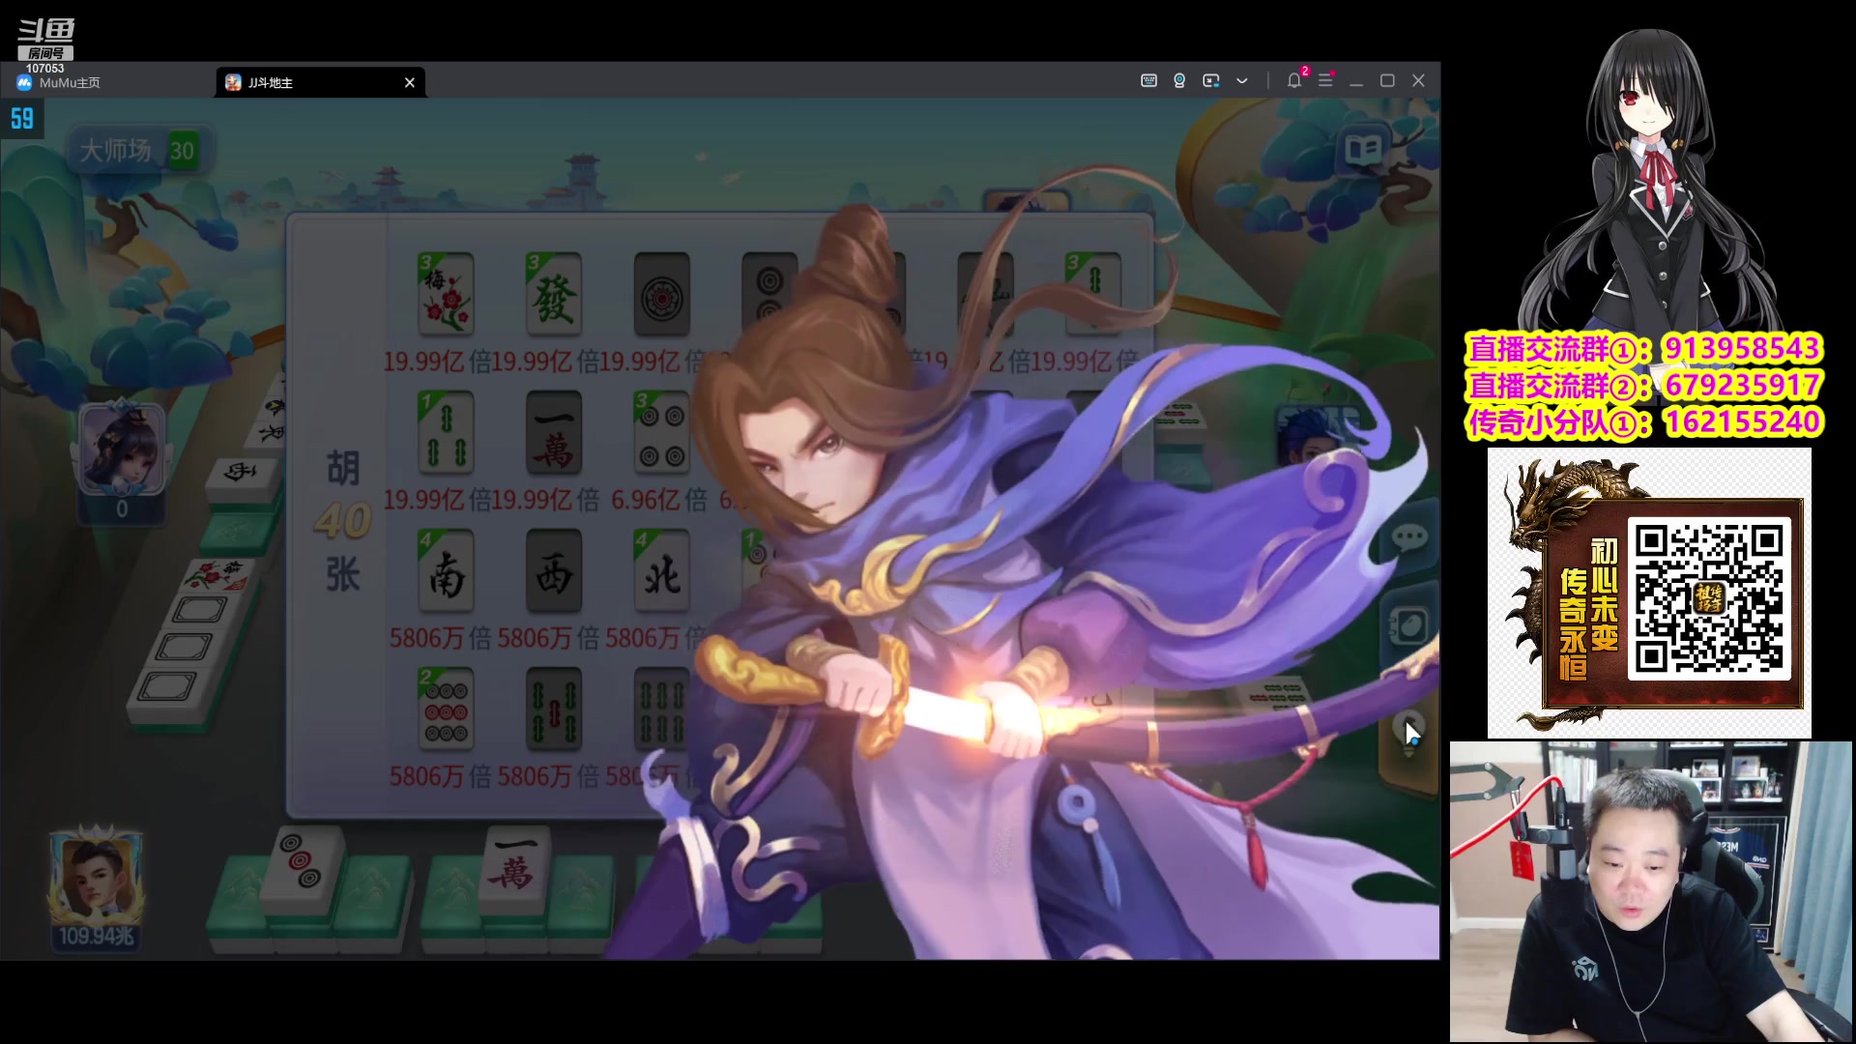Screen dimensions: 1856x1044
Task: Select the 一萬 tile in the win panel
Action: tap(554, 432)
